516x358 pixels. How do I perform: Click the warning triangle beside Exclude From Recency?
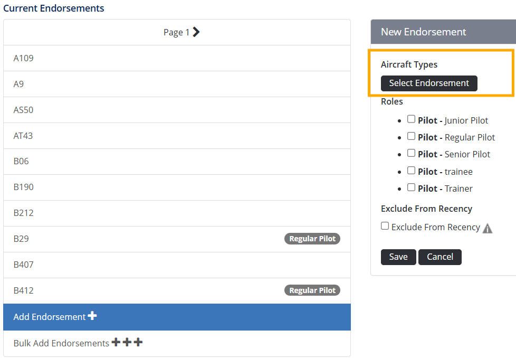[x=488, y=228]
